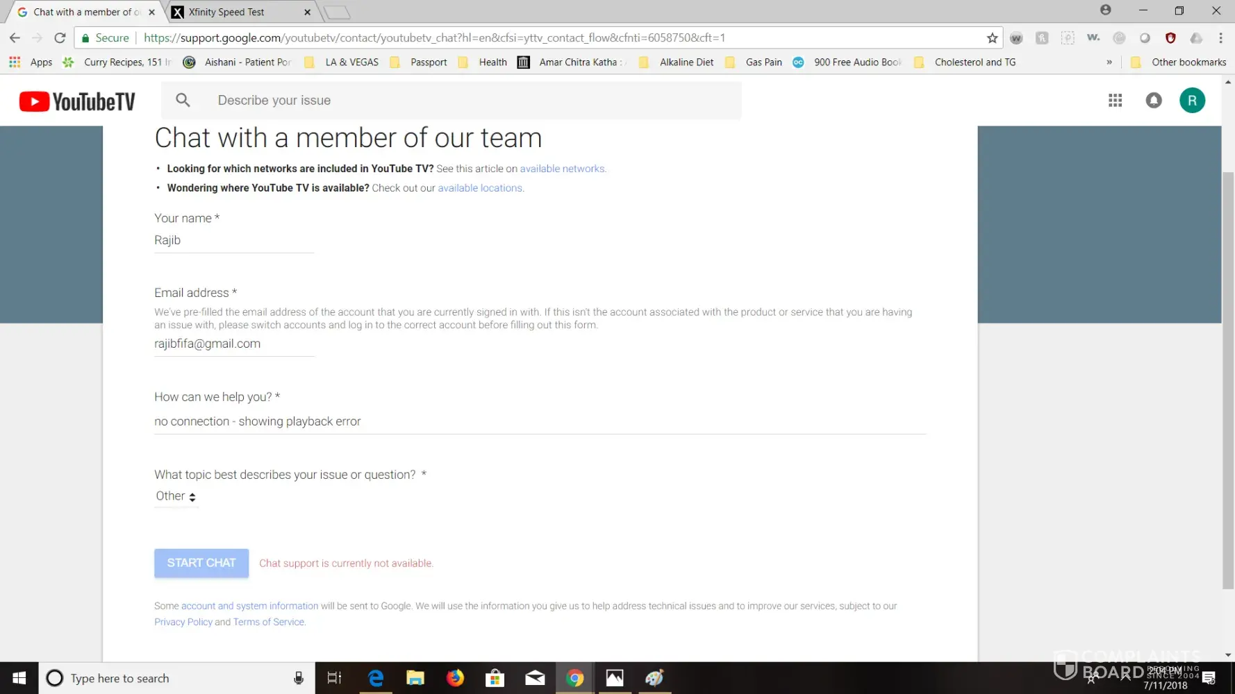
Task: Bookmark this page with the star icon
Action: click(992, 38)
